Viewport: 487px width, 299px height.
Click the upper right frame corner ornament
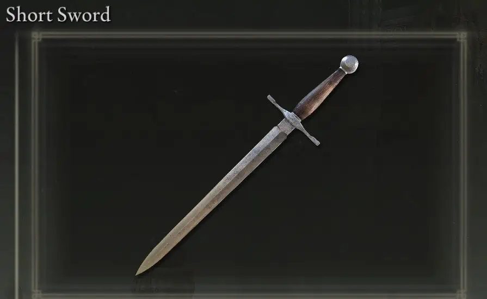click(x=461, y=36)
